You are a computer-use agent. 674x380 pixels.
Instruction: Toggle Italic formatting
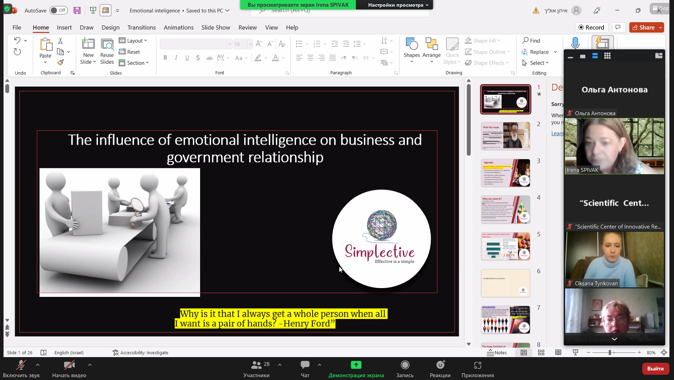tap(176, 58)
